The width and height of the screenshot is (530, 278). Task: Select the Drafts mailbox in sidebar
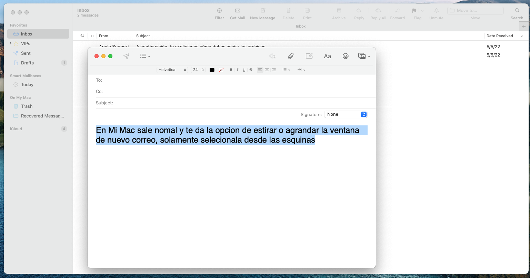[27, 63]
